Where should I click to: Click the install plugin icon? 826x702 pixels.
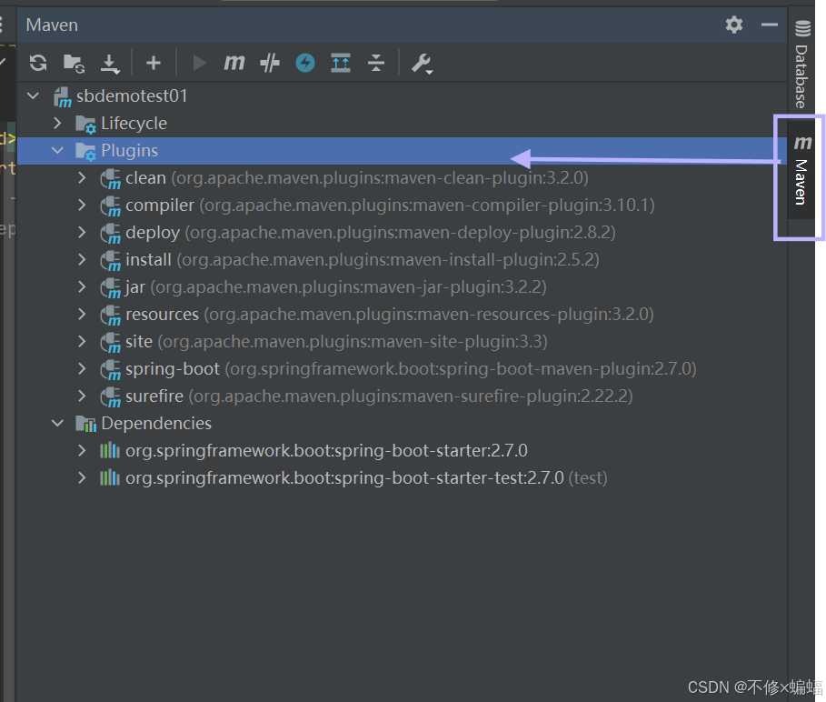[x=111, y=261]
